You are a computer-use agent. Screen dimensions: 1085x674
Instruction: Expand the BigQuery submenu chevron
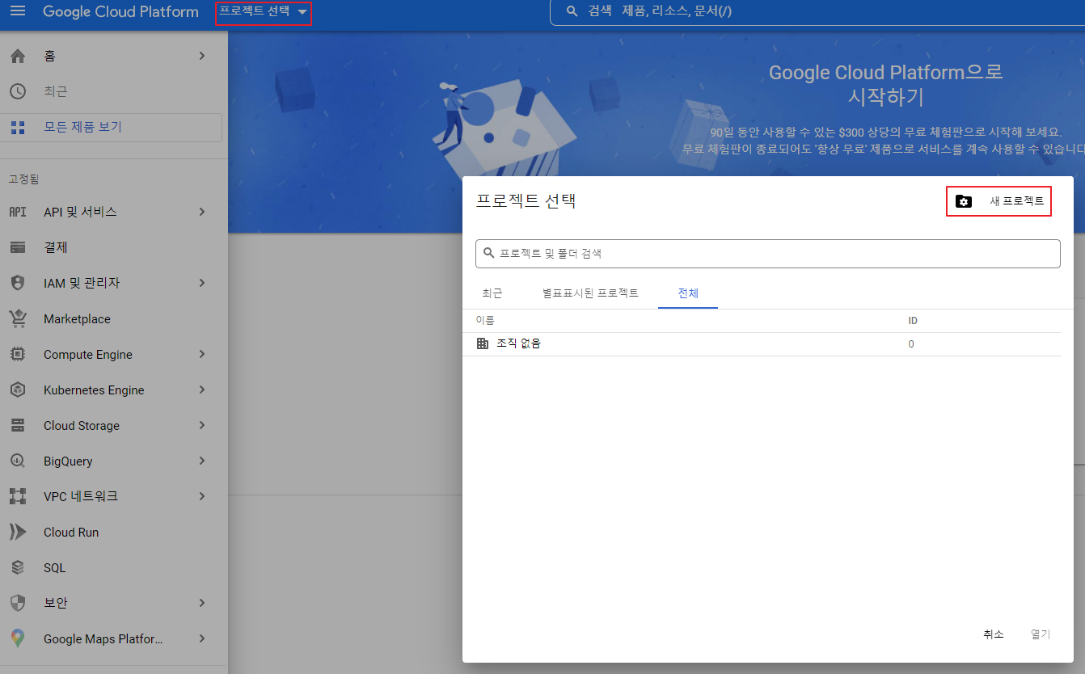[x=202, y=461]
